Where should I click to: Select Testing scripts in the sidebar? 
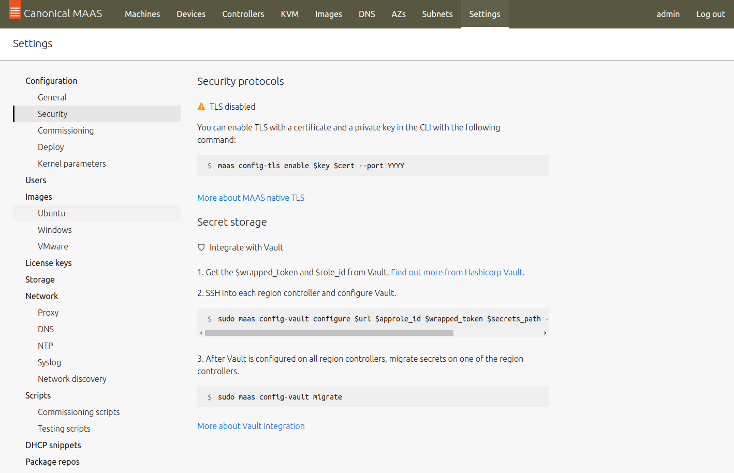pos(64,428)
